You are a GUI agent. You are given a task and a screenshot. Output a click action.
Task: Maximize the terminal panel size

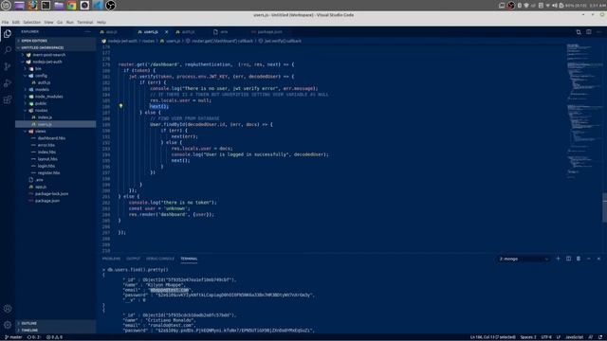pos(588,259)
